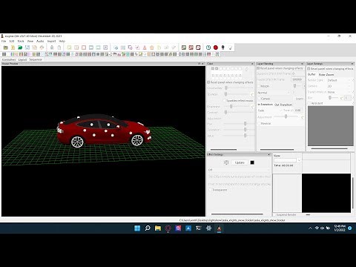Click the Freeze Effect at Frame input field
Screen dimensions: 356x267
[x=297, y=79]
